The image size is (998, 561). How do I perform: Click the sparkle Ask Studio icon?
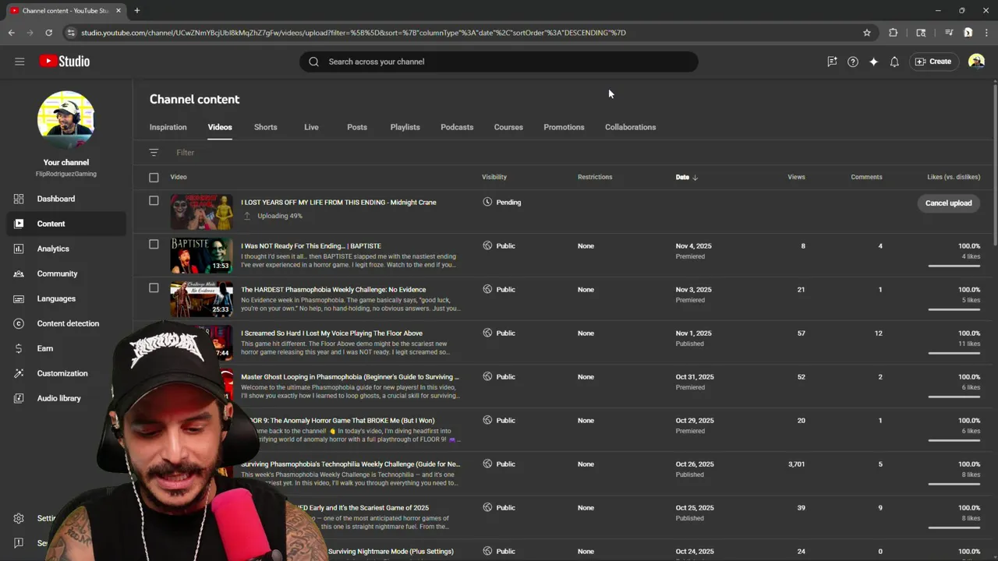coord(873,62)
